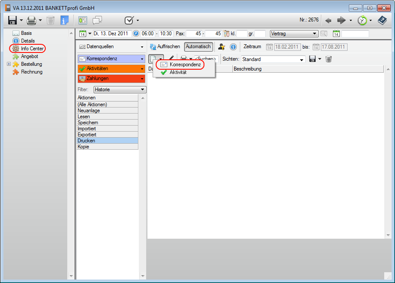Viewport: 395px width, 283px height.
Task: Open the Sichten Standard dropdown
Action: click(x=302, y=59)
